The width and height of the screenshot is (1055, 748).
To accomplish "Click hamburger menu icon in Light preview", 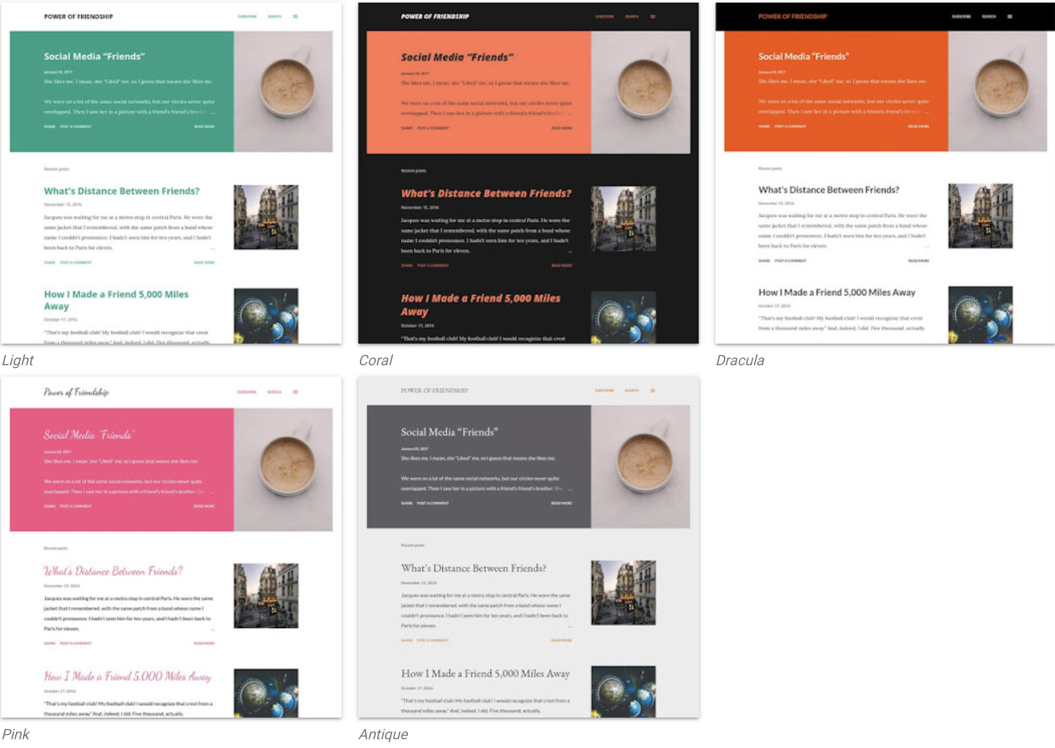I will (295, 16).
